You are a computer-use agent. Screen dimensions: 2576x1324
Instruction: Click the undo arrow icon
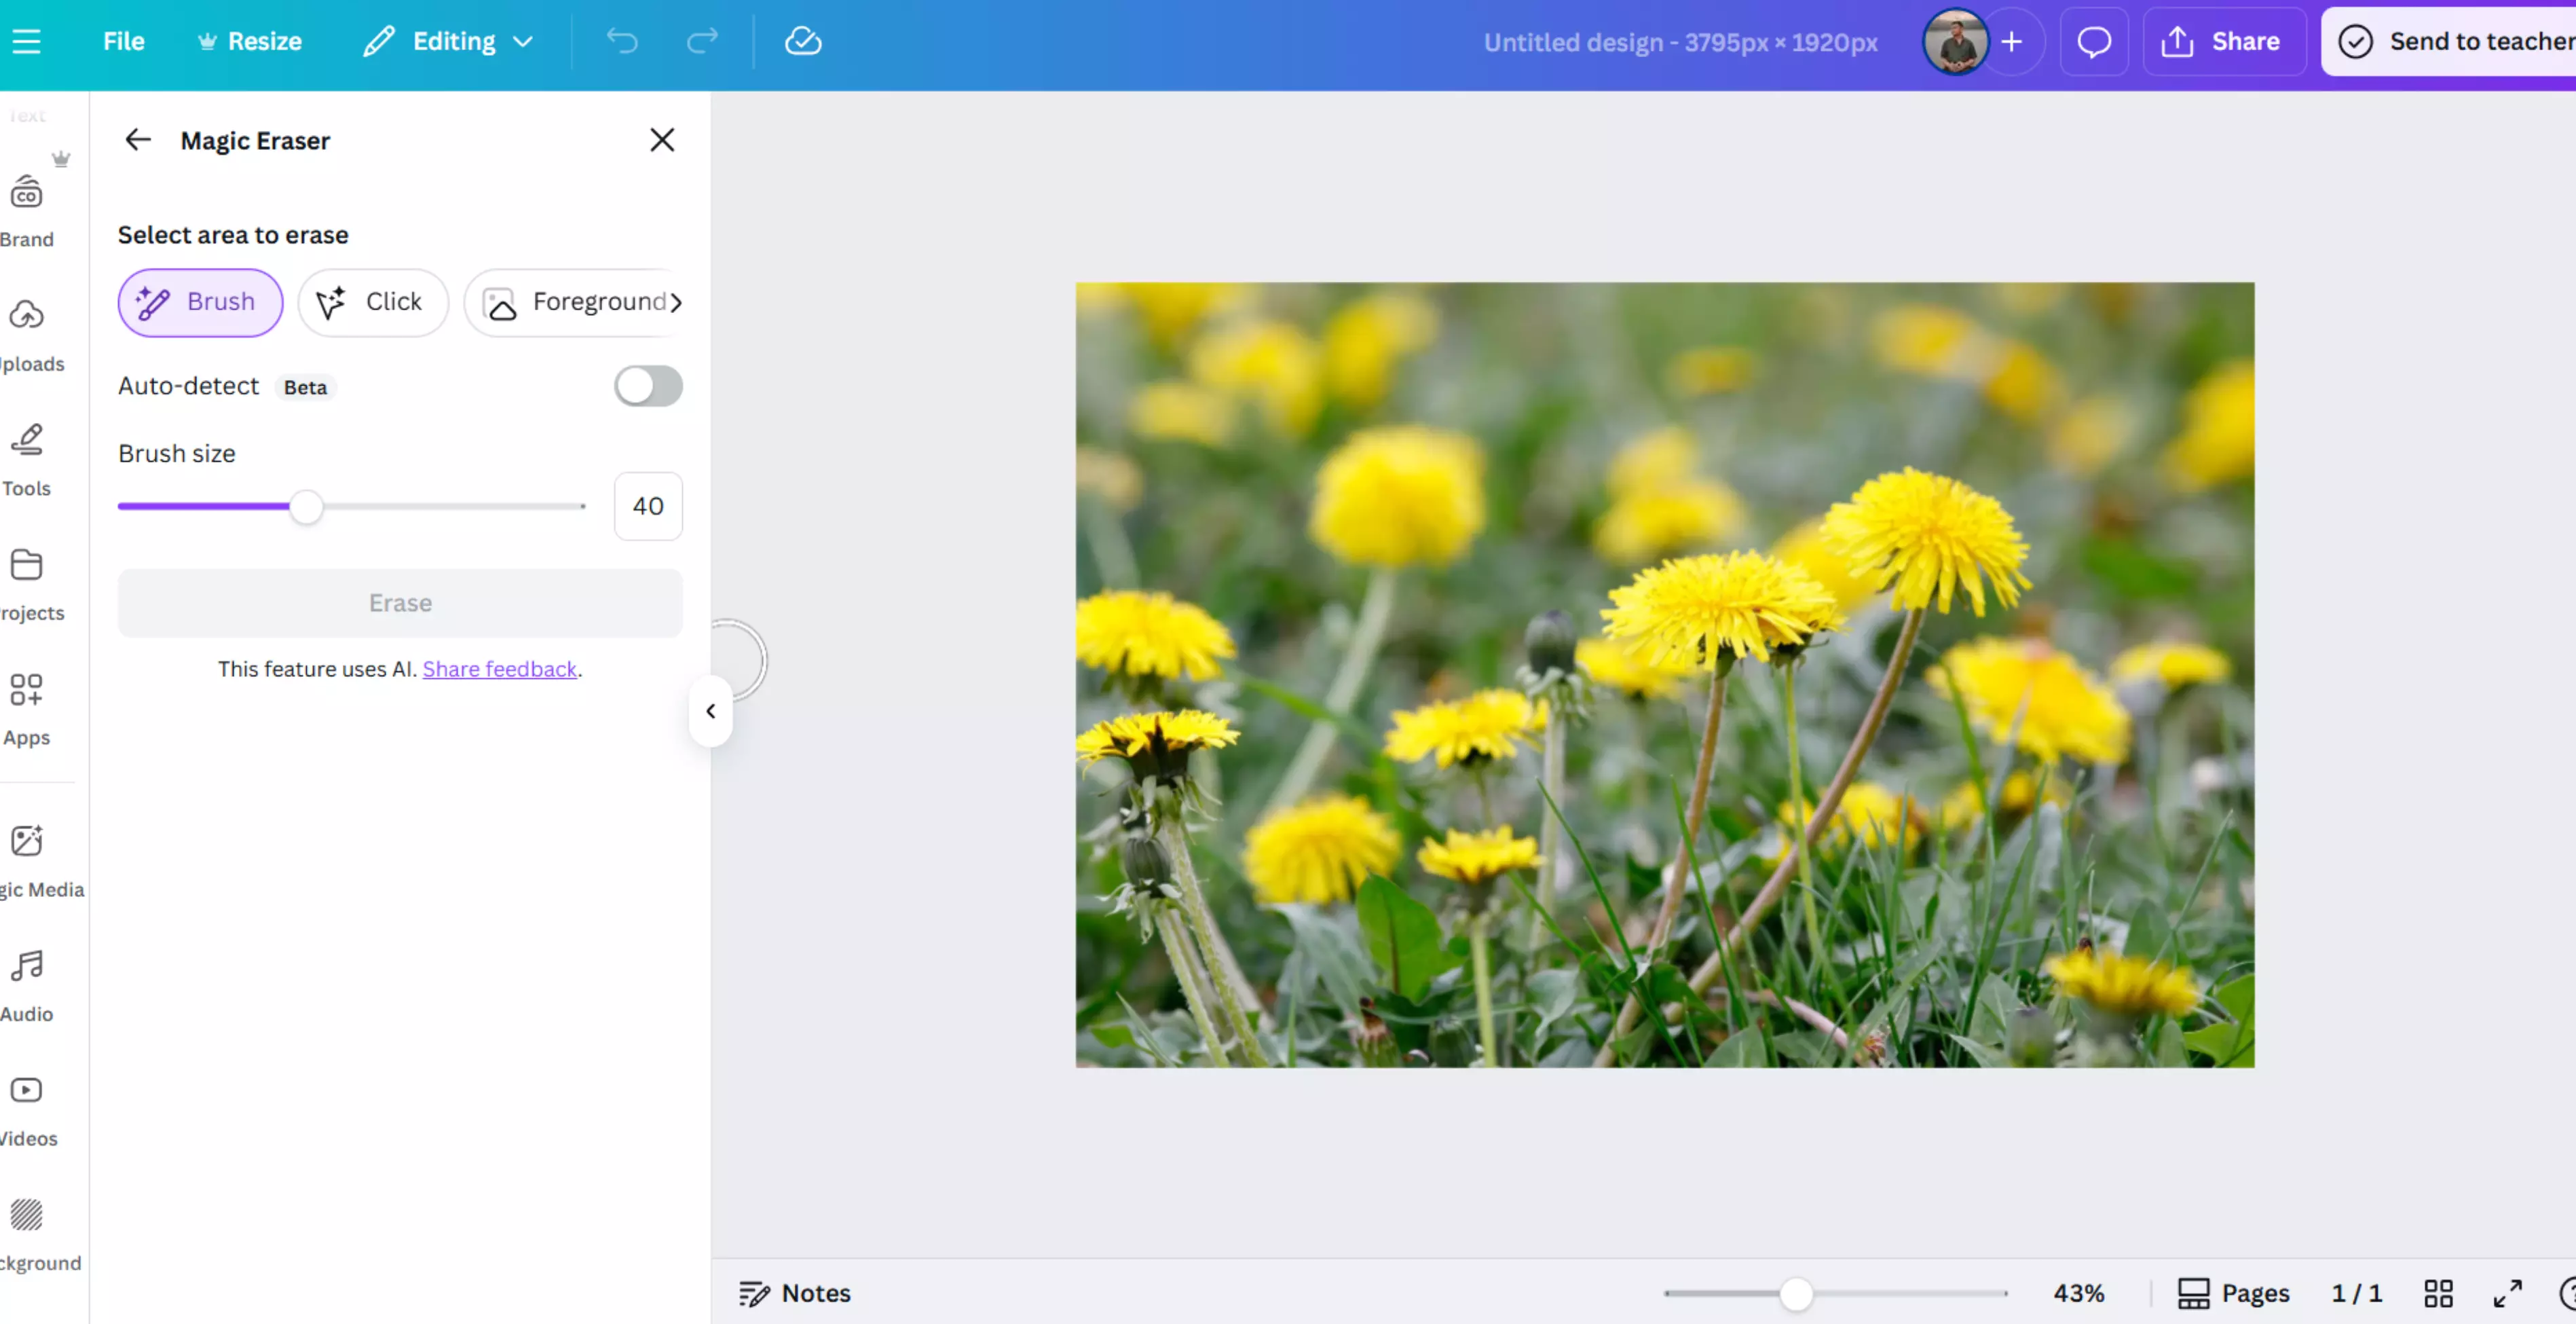[621, 41]
